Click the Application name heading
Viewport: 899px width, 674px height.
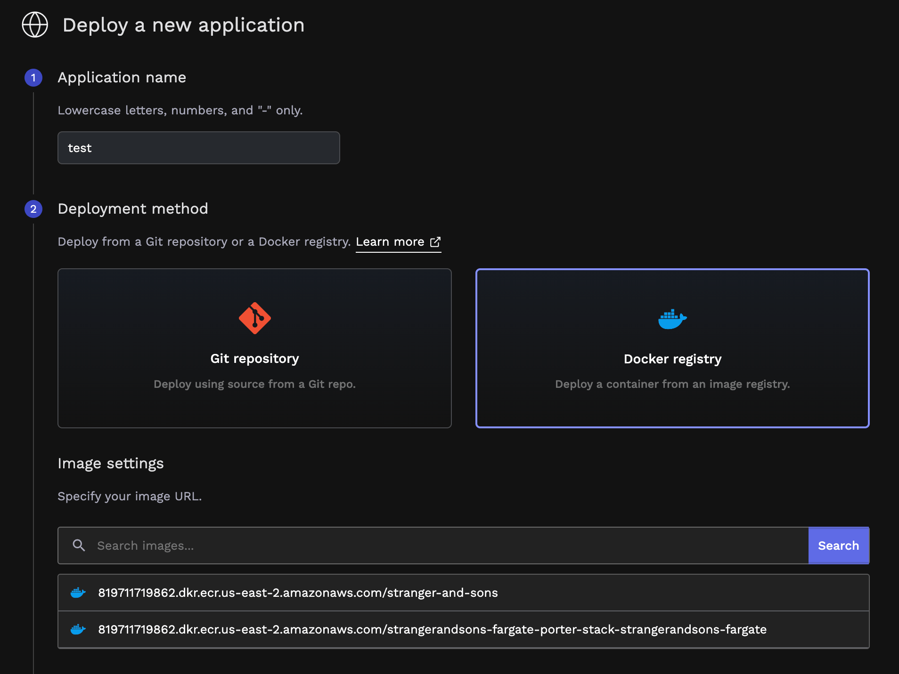(x=122, y=78)
